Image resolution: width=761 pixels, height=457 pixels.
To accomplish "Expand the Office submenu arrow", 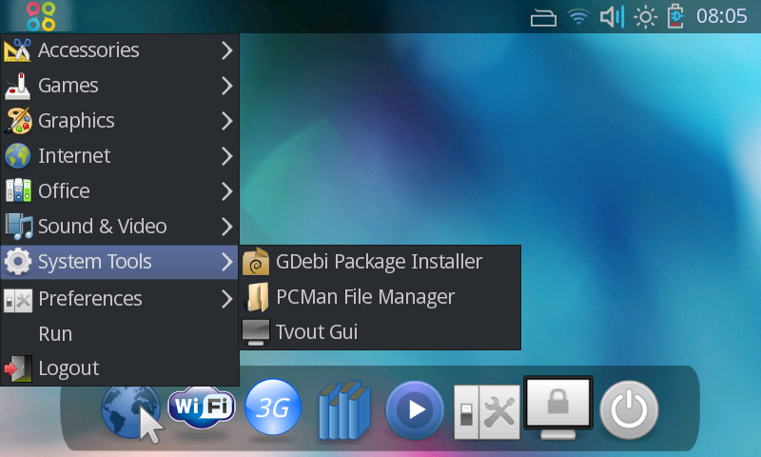I will pos(226,191).
